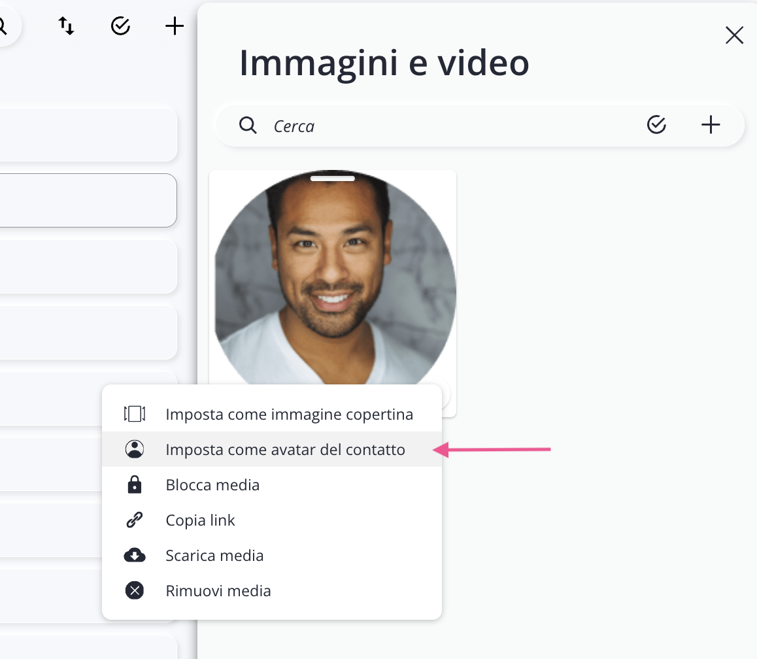
Task: Click the magnifier icon in the Cerca bar
Action: 248,125
